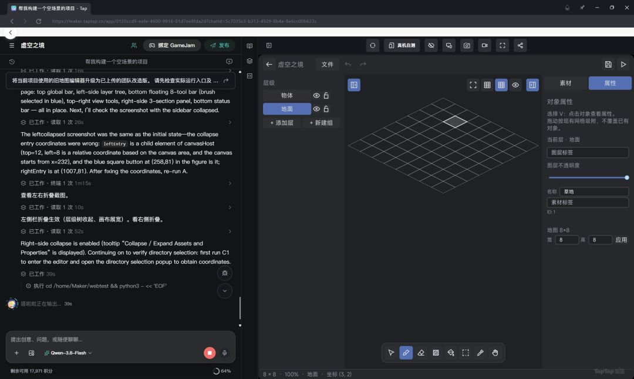Toggle the lock on the 物体 layer

326,96
